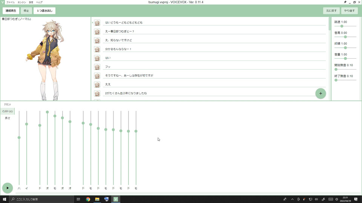Click character icon beside フッ row
The width and height of the screenshot is (362, 203).
tap(97, 67)
